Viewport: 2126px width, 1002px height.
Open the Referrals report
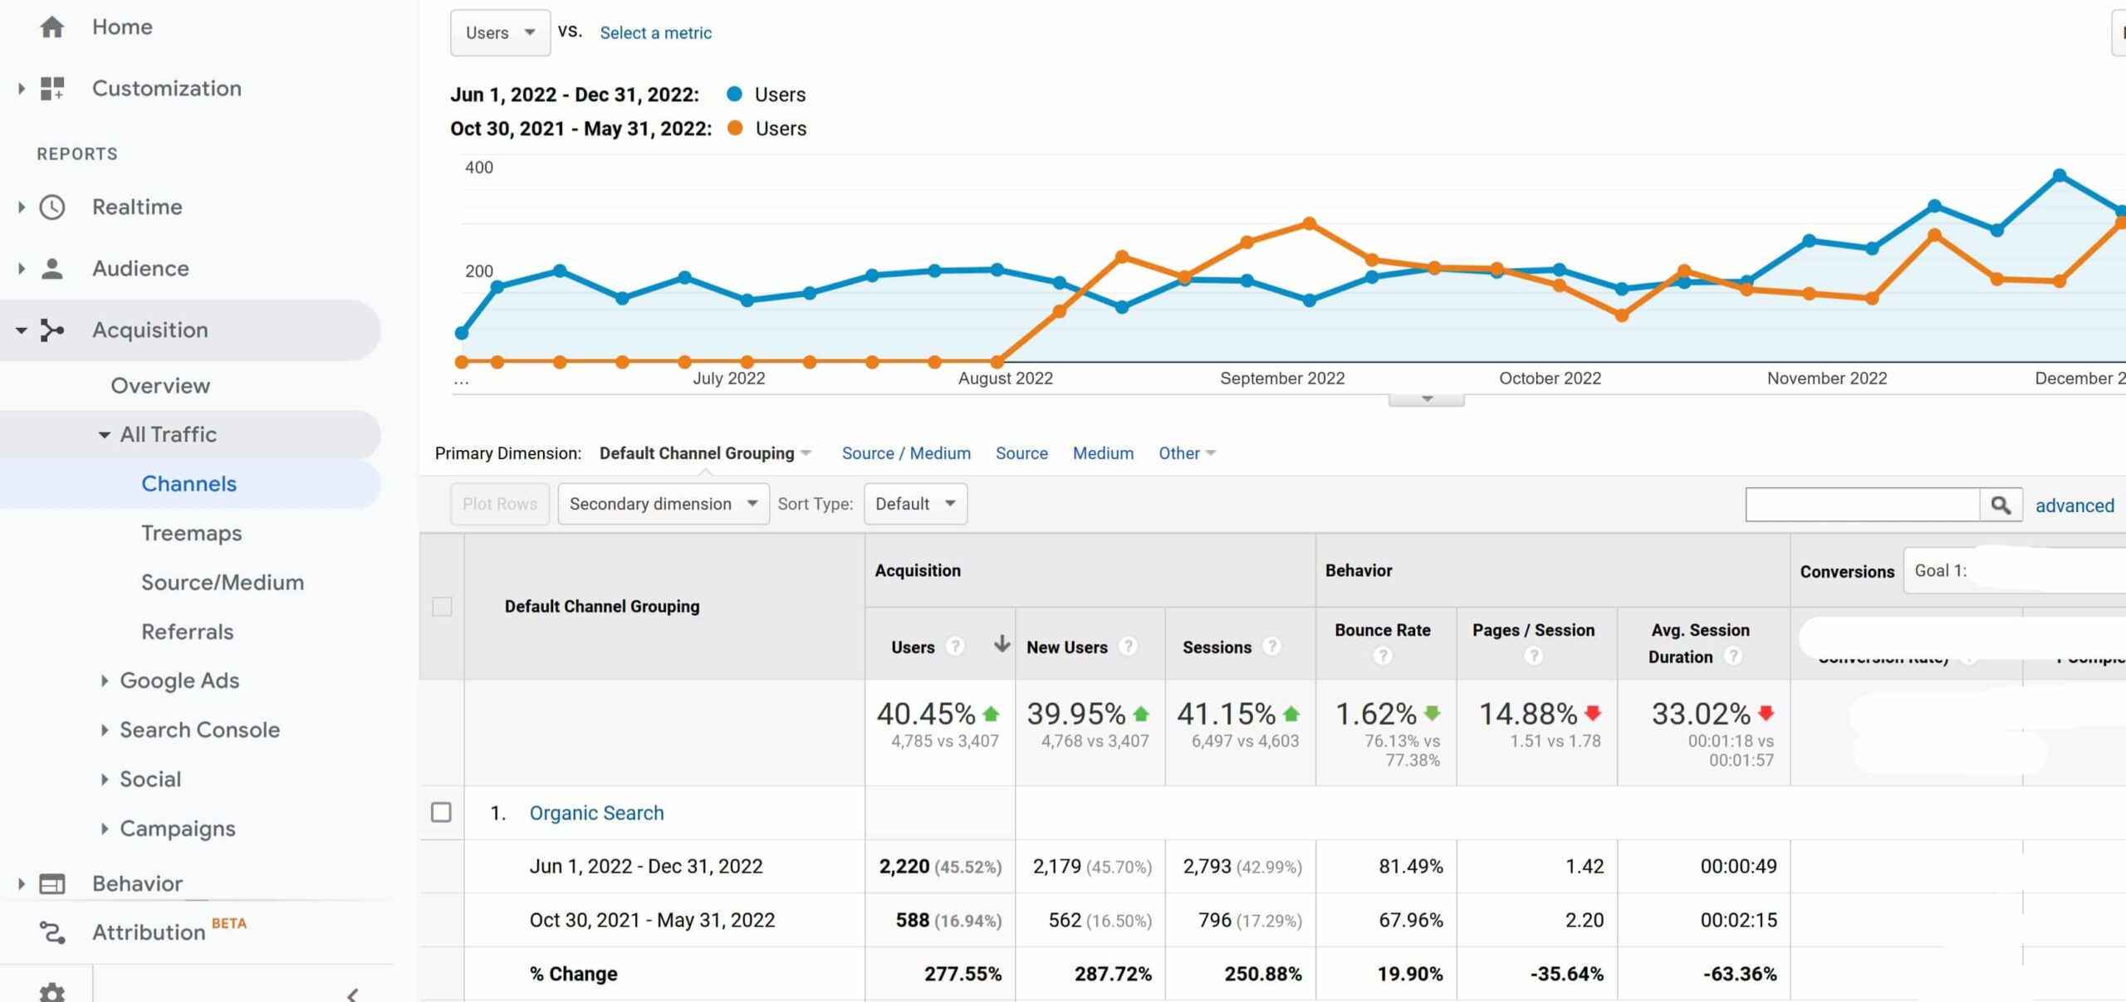click(x=187, y=632)
